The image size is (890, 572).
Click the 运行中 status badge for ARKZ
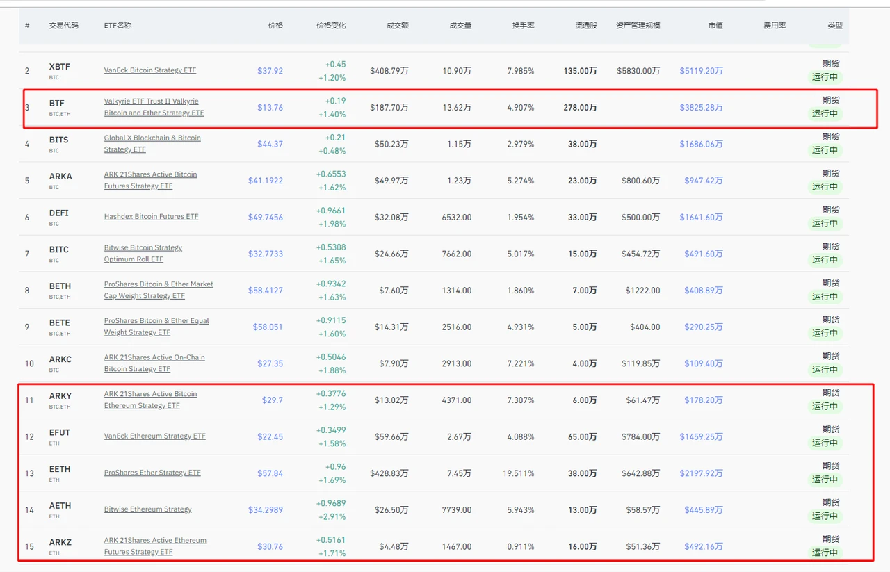pos(825,553)
